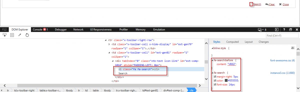Activate the Select element tool icon
Image resolution: width=300 pixels, height=92 pixels.
(x=4, y=35)
